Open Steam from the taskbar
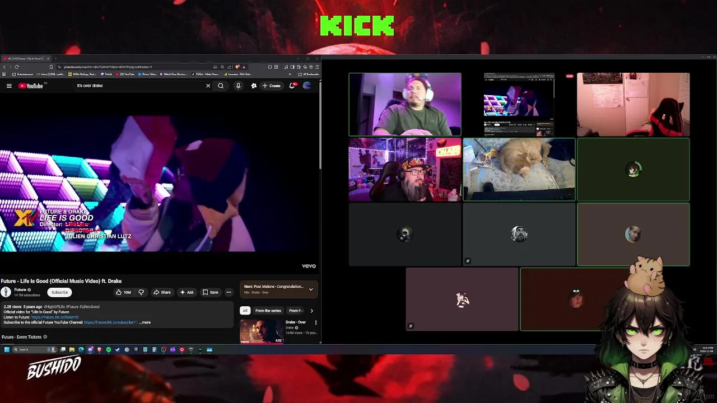This screenshot has height=403, width=717. pyautogui.click(x=117, y=349)
